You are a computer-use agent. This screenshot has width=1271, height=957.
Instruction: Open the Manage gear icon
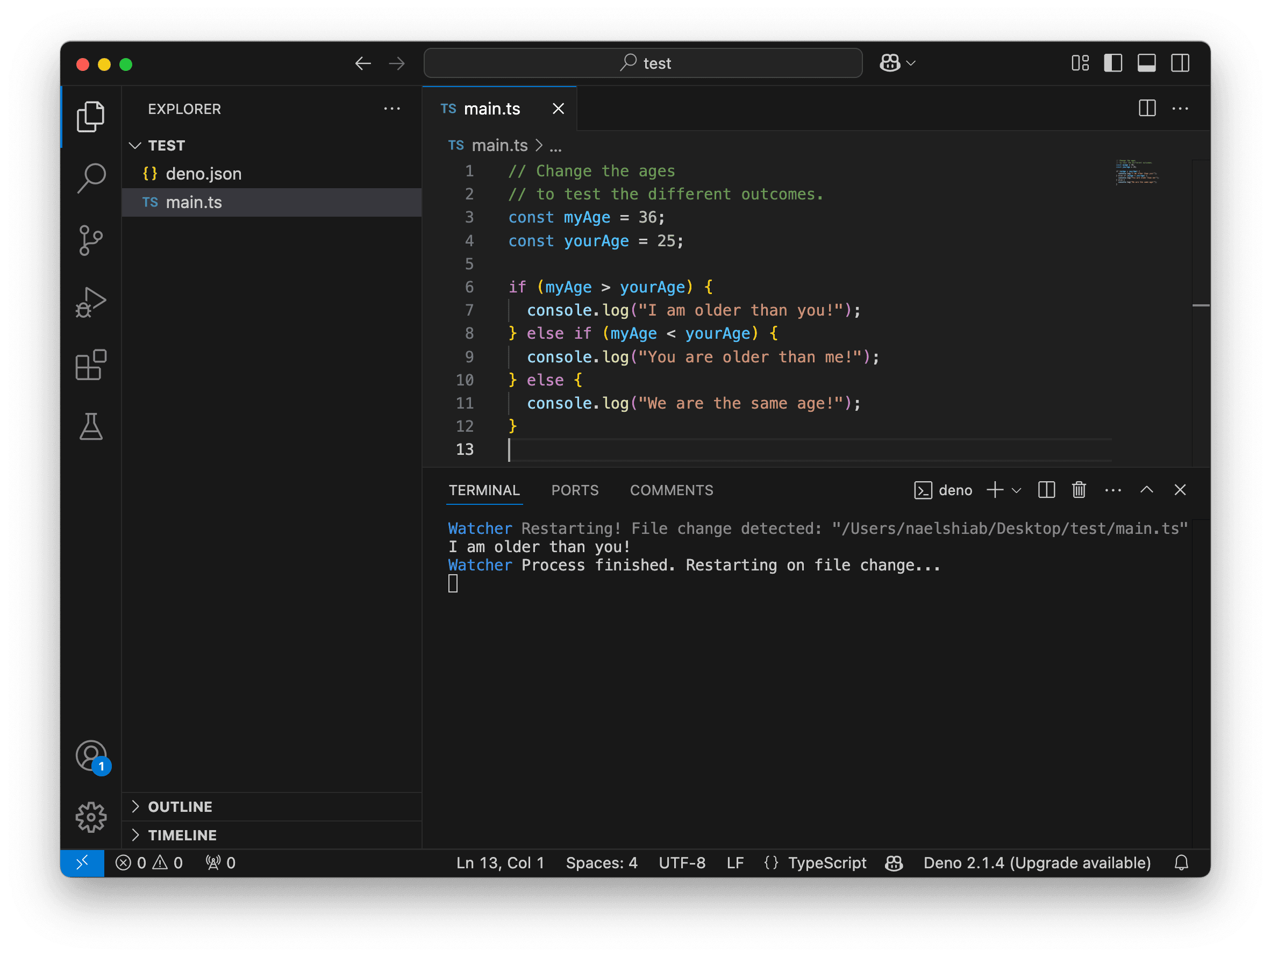point(91,817)
